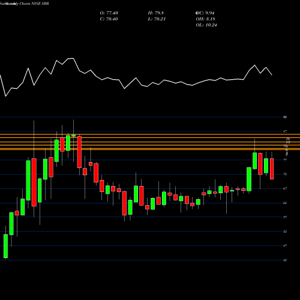
Task: Click the 77 price axis label
Action: click(285, 160)
